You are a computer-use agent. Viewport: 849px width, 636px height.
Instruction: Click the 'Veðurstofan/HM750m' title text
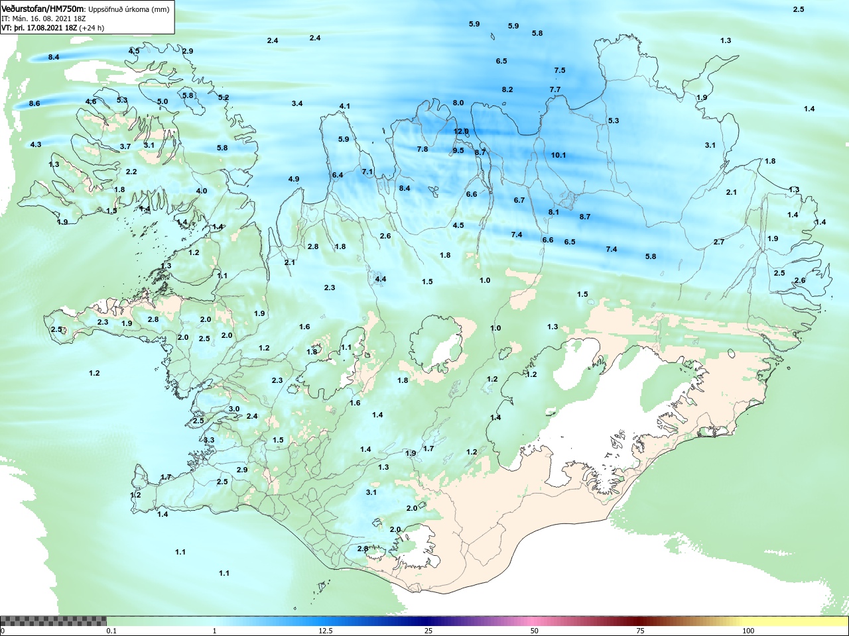click(43, 9)
